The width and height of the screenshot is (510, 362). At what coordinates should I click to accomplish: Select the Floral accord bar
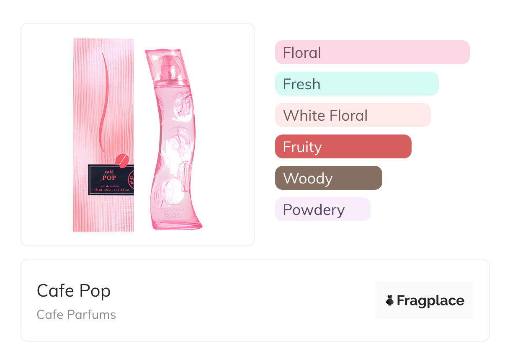372,52
